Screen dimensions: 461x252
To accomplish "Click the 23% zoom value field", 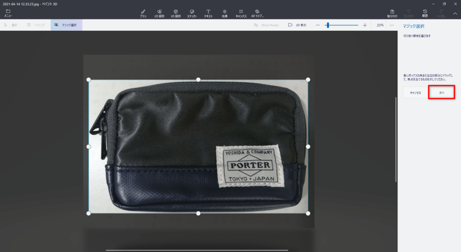I will tap(380, 25).
